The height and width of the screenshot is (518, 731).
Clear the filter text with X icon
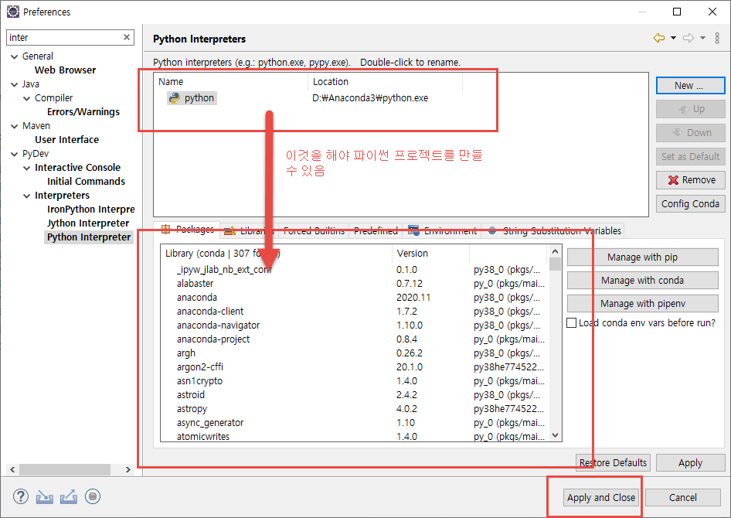126,37
